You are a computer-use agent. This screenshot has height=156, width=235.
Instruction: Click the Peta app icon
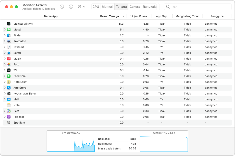click(9, 111)
